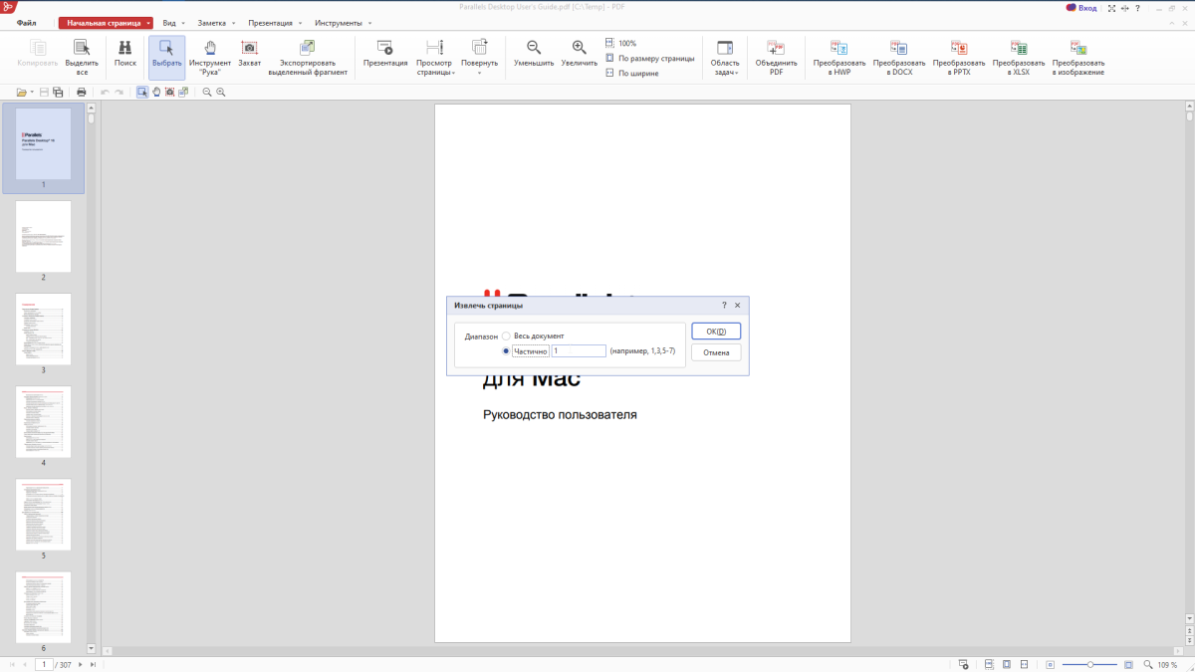Cancel the dialog with 'Отмена'
Screen dimensions: 1195x672
pos(716,352)
